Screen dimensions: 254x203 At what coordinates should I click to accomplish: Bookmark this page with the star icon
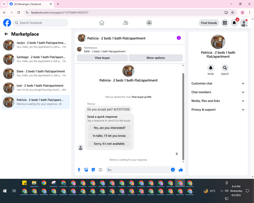point(233,13)
